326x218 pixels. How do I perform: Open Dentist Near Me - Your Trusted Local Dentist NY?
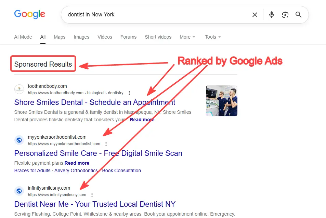tap(95, 204)
